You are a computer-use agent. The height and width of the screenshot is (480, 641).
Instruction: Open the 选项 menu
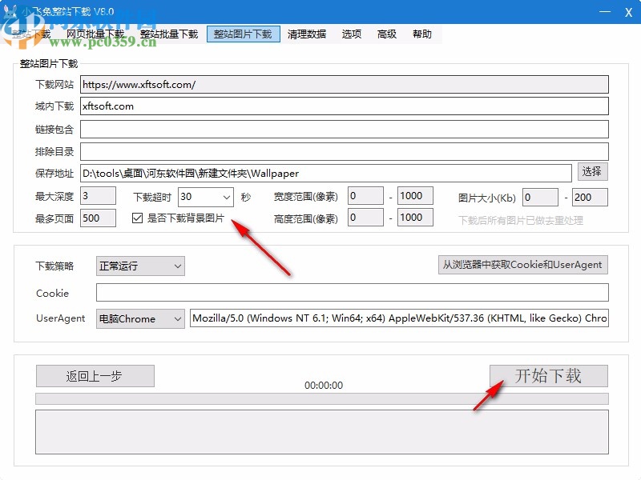coord(353,34)
